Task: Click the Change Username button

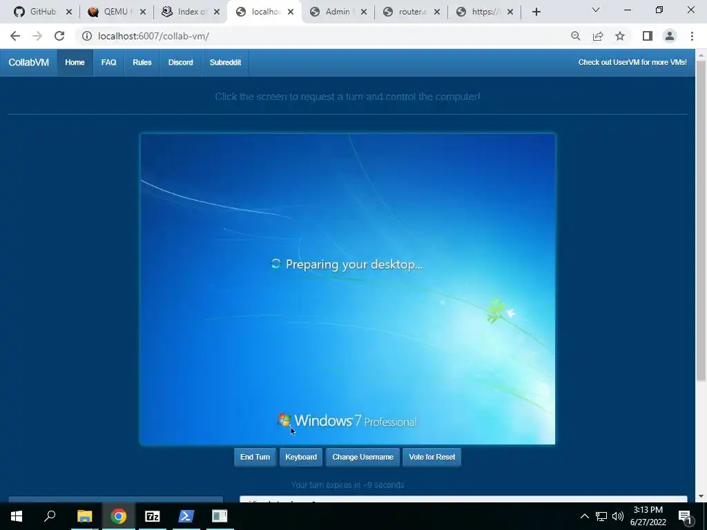Action: pyautogui.click(x=362, y=457)
